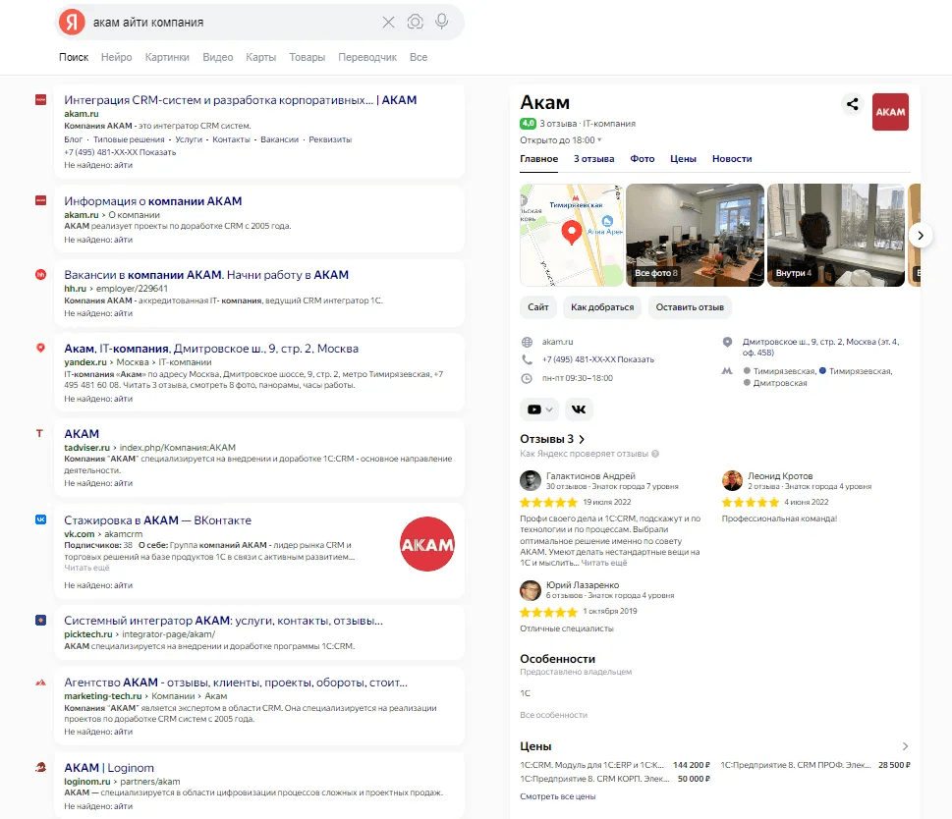Open the map thumbnail with Тимирязевская
Screen dimensions: 952x819
coord(572,236)
